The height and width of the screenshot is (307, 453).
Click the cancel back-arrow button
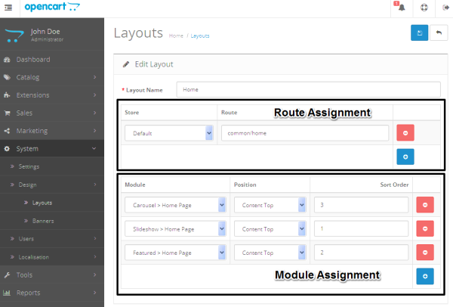[439, 33]
